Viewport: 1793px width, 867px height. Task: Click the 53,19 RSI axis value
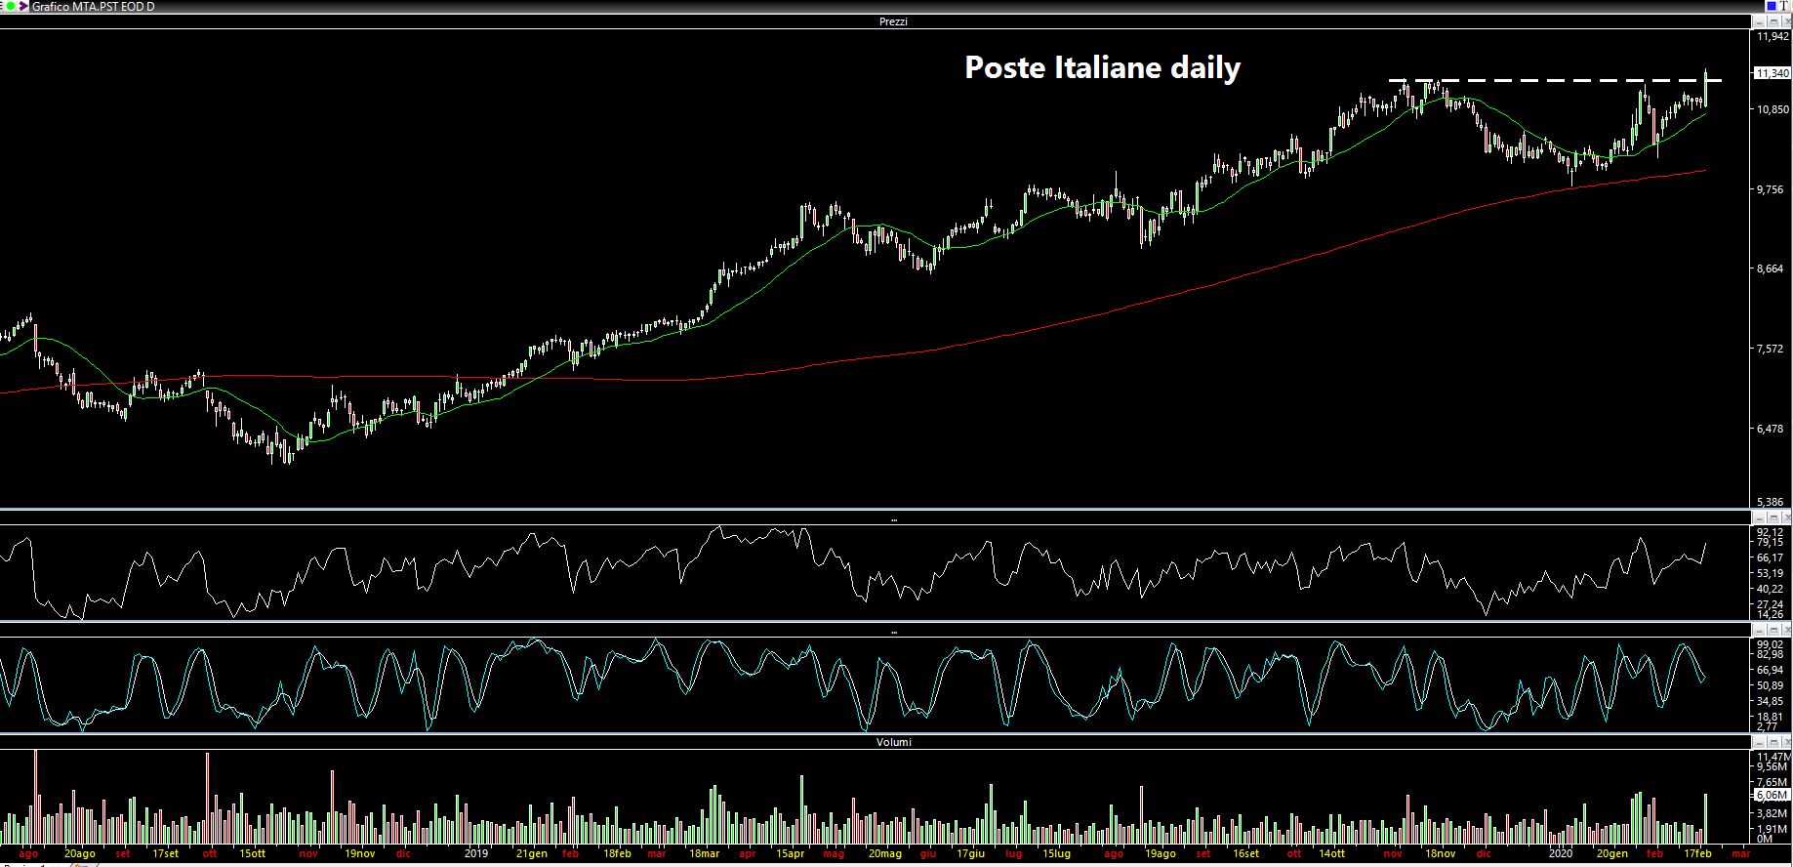click(1771, 573)
